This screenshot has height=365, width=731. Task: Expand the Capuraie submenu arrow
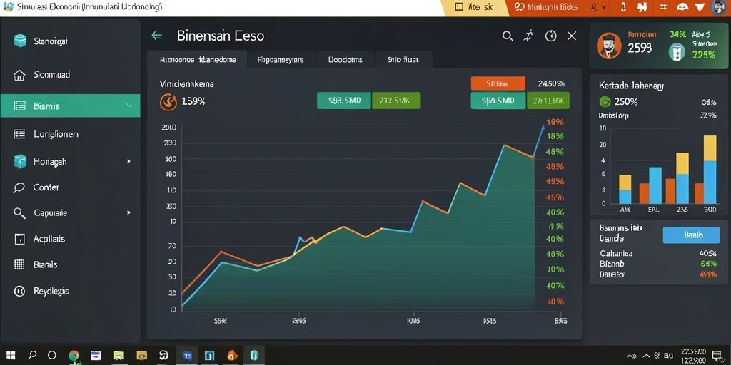(x=128, y=212)
